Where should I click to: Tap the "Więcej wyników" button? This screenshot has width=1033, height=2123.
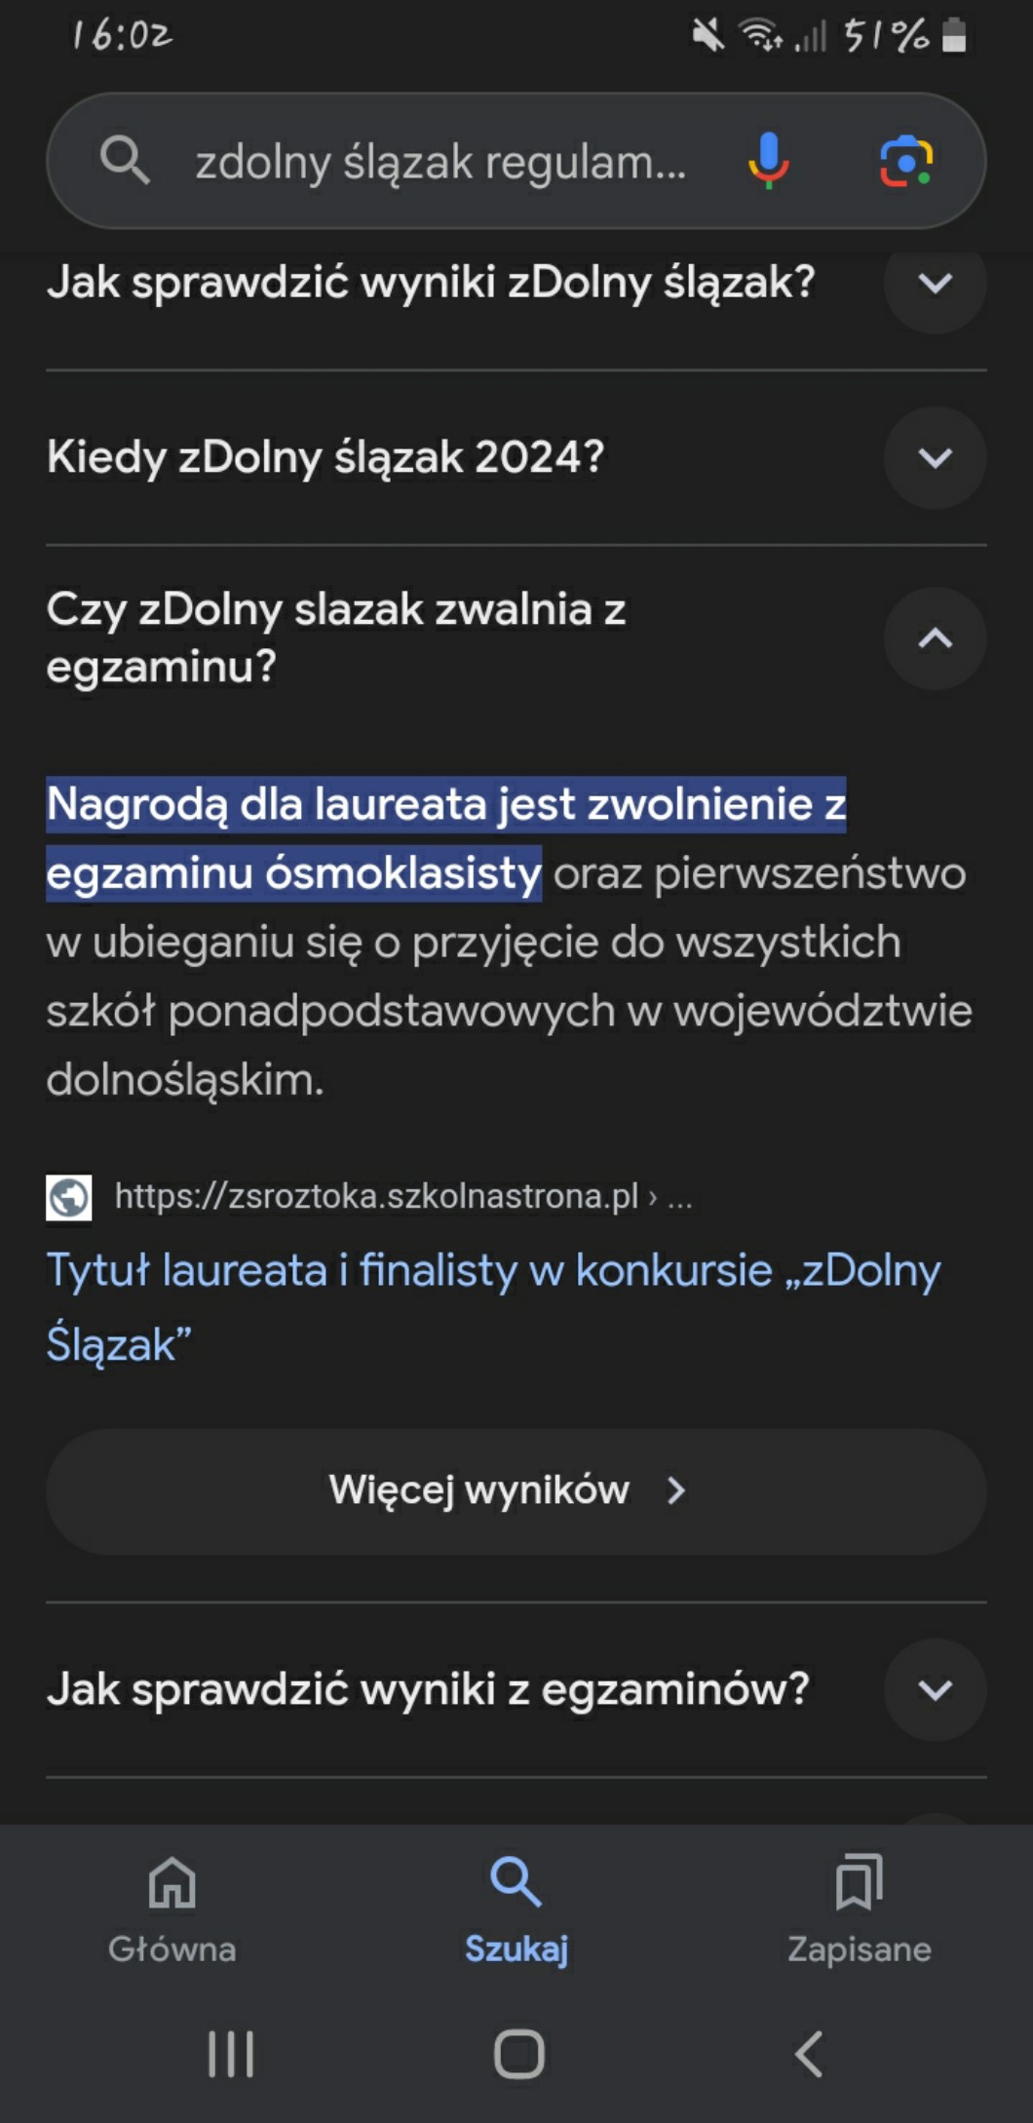pyautogui.click(x=516, y=1490)
